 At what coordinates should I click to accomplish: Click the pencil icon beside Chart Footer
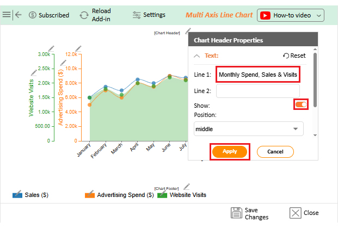186,187
